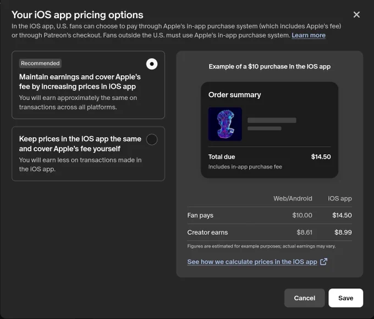Click the iOS app column header
This screenshot has height=319, width=374.
[x=340, y=199]
